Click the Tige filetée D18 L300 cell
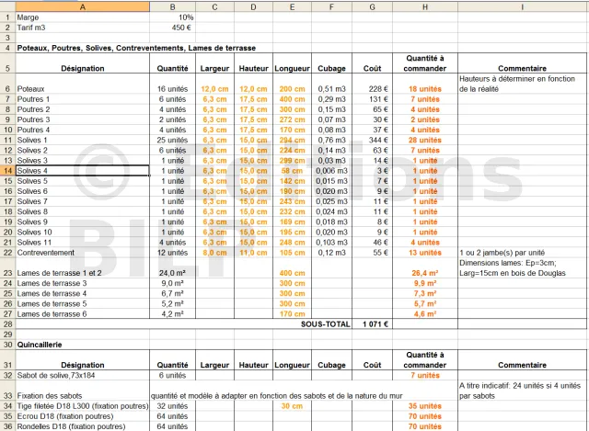589x431 pixels. pyautogui.click(x=83, y=405)
